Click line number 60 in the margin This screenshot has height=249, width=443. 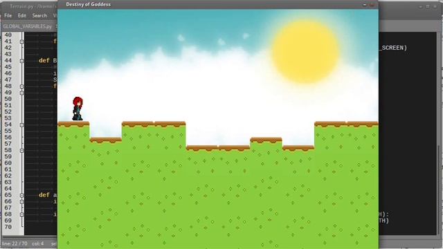tap(8, 163)
